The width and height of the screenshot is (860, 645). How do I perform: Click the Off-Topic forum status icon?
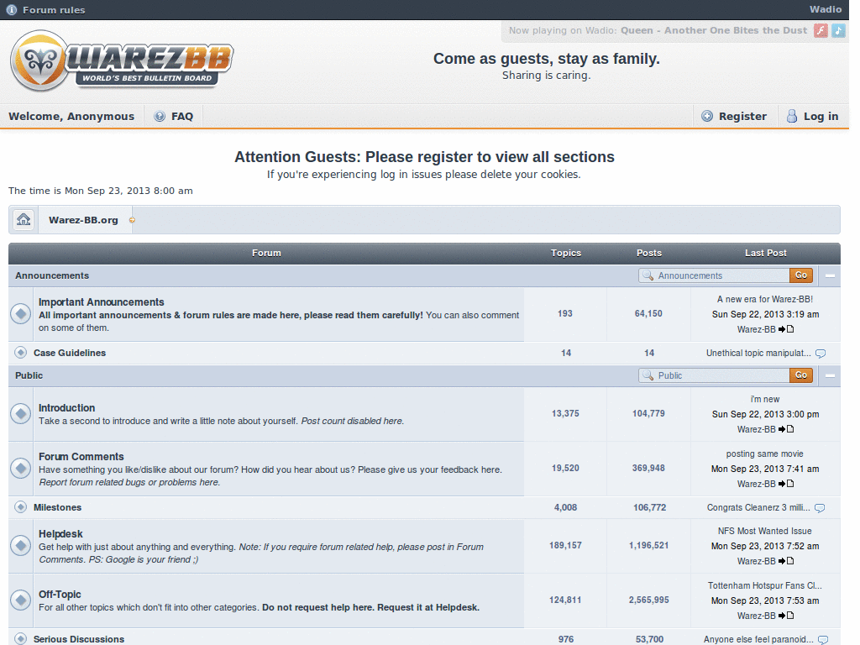click(20, 600)
